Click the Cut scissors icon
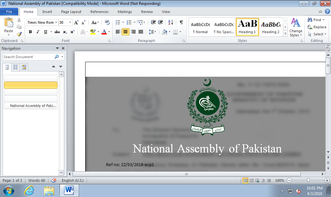Screen dimensions: 331x197 coord(19,20)
